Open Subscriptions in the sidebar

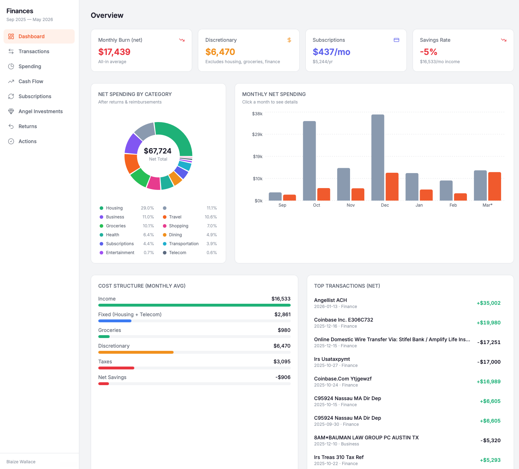[39, 96]
